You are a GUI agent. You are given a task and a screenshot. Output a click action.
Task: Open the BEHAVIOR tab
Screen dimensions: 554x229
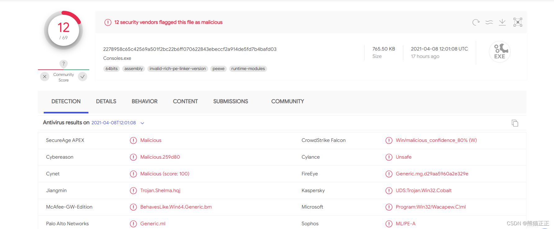pyautogui.click(x=145, y=101)
